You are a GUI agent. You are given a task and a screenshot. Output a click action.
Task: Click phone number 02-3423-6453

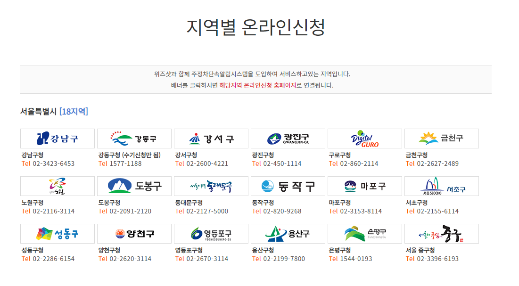click(54, 163)
